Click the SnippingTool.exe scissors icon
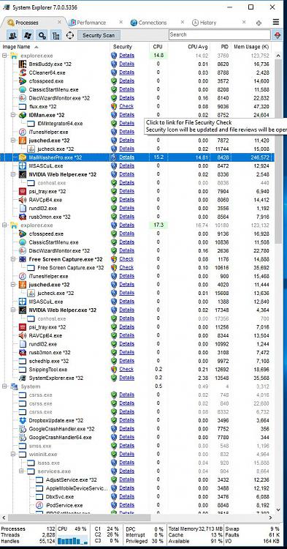287x549 pixels. [x=23, y=370]
